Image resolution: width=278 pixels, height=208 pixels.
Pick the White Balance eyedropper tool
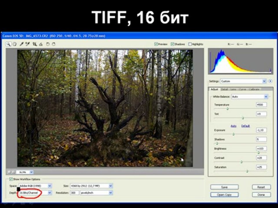coord(21,44)
